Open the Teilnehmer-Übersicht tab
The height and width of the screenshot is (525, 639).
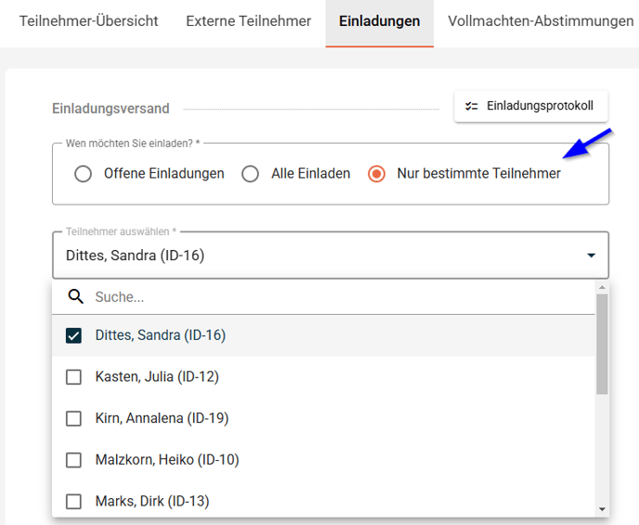89,21
